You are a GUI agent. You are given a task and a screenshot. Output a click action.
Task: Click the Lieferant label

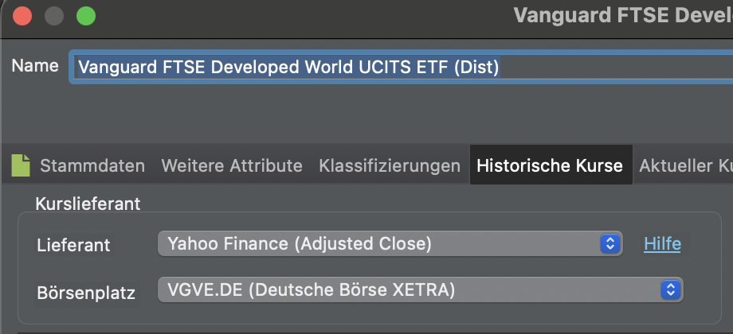click(74, 245)
